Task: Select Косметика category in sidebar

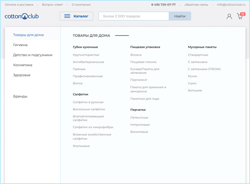Action: tap(23, 65)
